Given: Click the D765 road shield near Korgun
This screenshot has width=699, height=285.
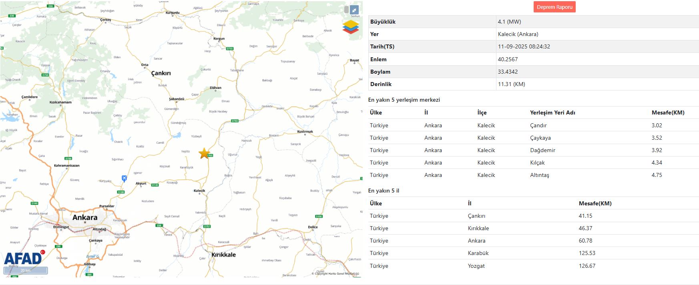Looking at the screenshot, I should click(230, 48).
